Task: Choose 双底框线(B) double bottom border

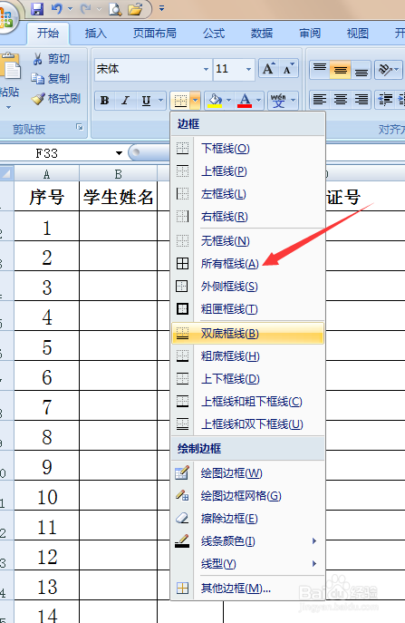Action: (x=247, y=333)
